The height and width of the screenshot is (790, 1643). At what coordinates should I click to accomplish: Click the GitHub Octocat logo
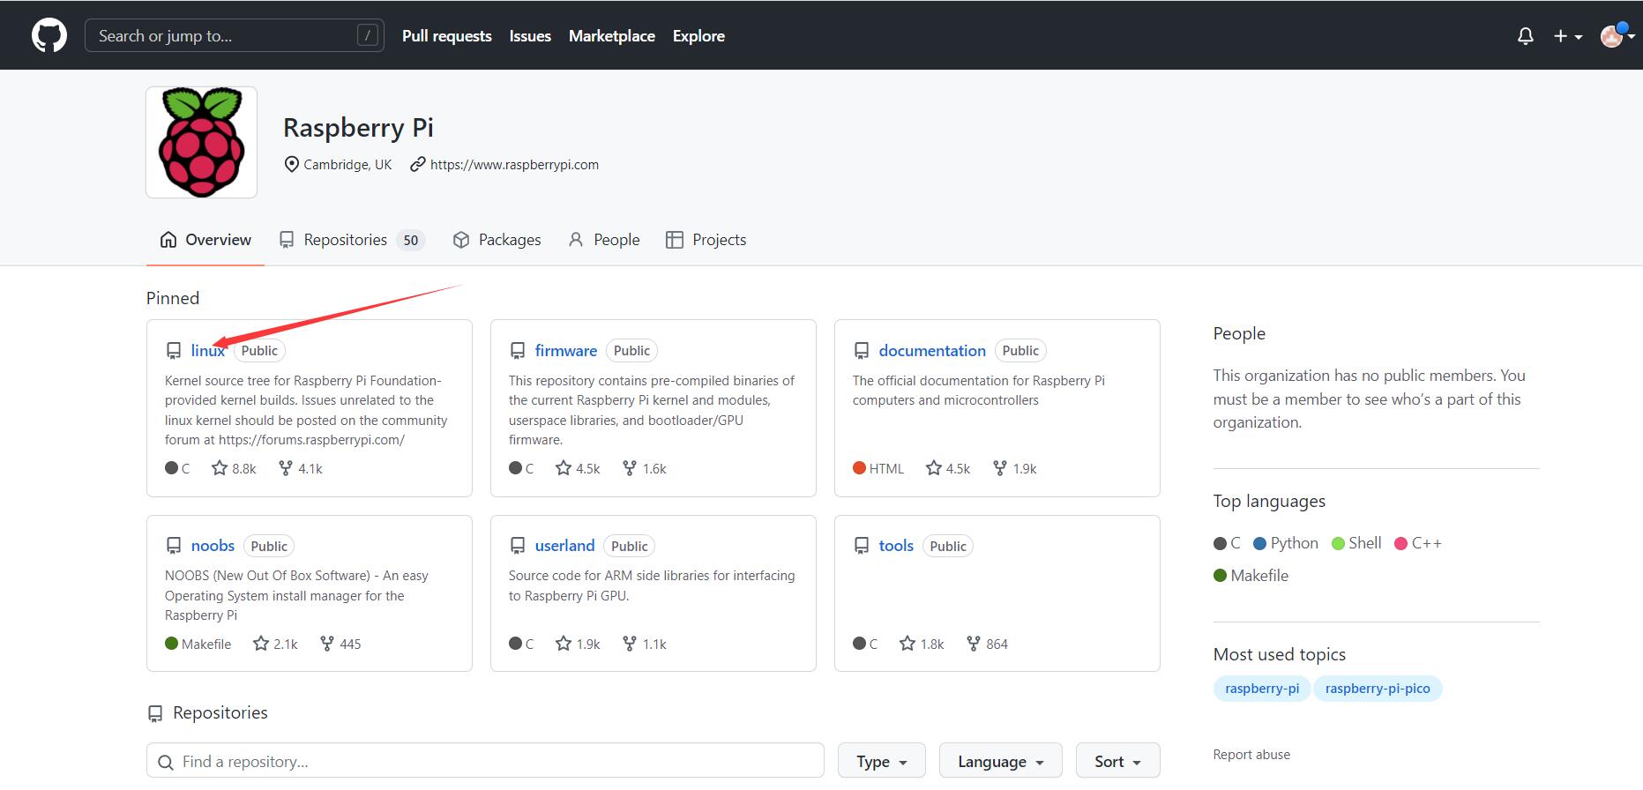(x=49, y=36)
